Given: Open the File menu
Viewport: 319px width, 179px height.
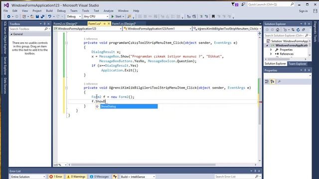Looking at the screenshot, I should click(5, 11).
